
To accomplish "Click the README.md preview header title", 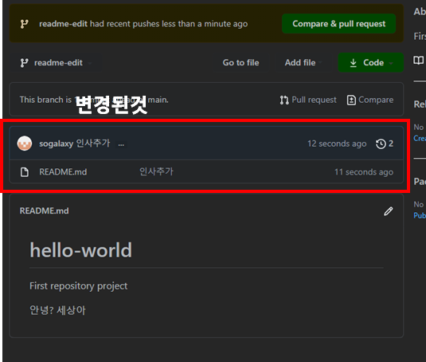I will [44, 211].
